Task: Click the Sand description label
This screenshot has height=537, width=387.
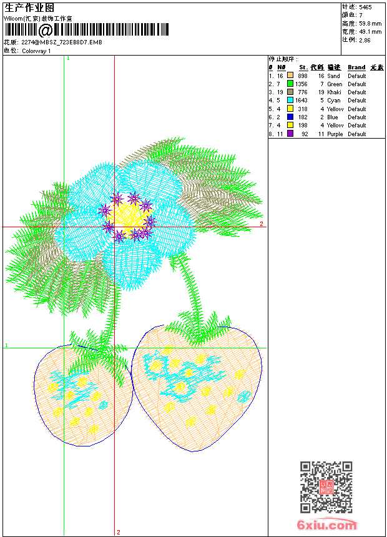Action: [x=333, y=76]
